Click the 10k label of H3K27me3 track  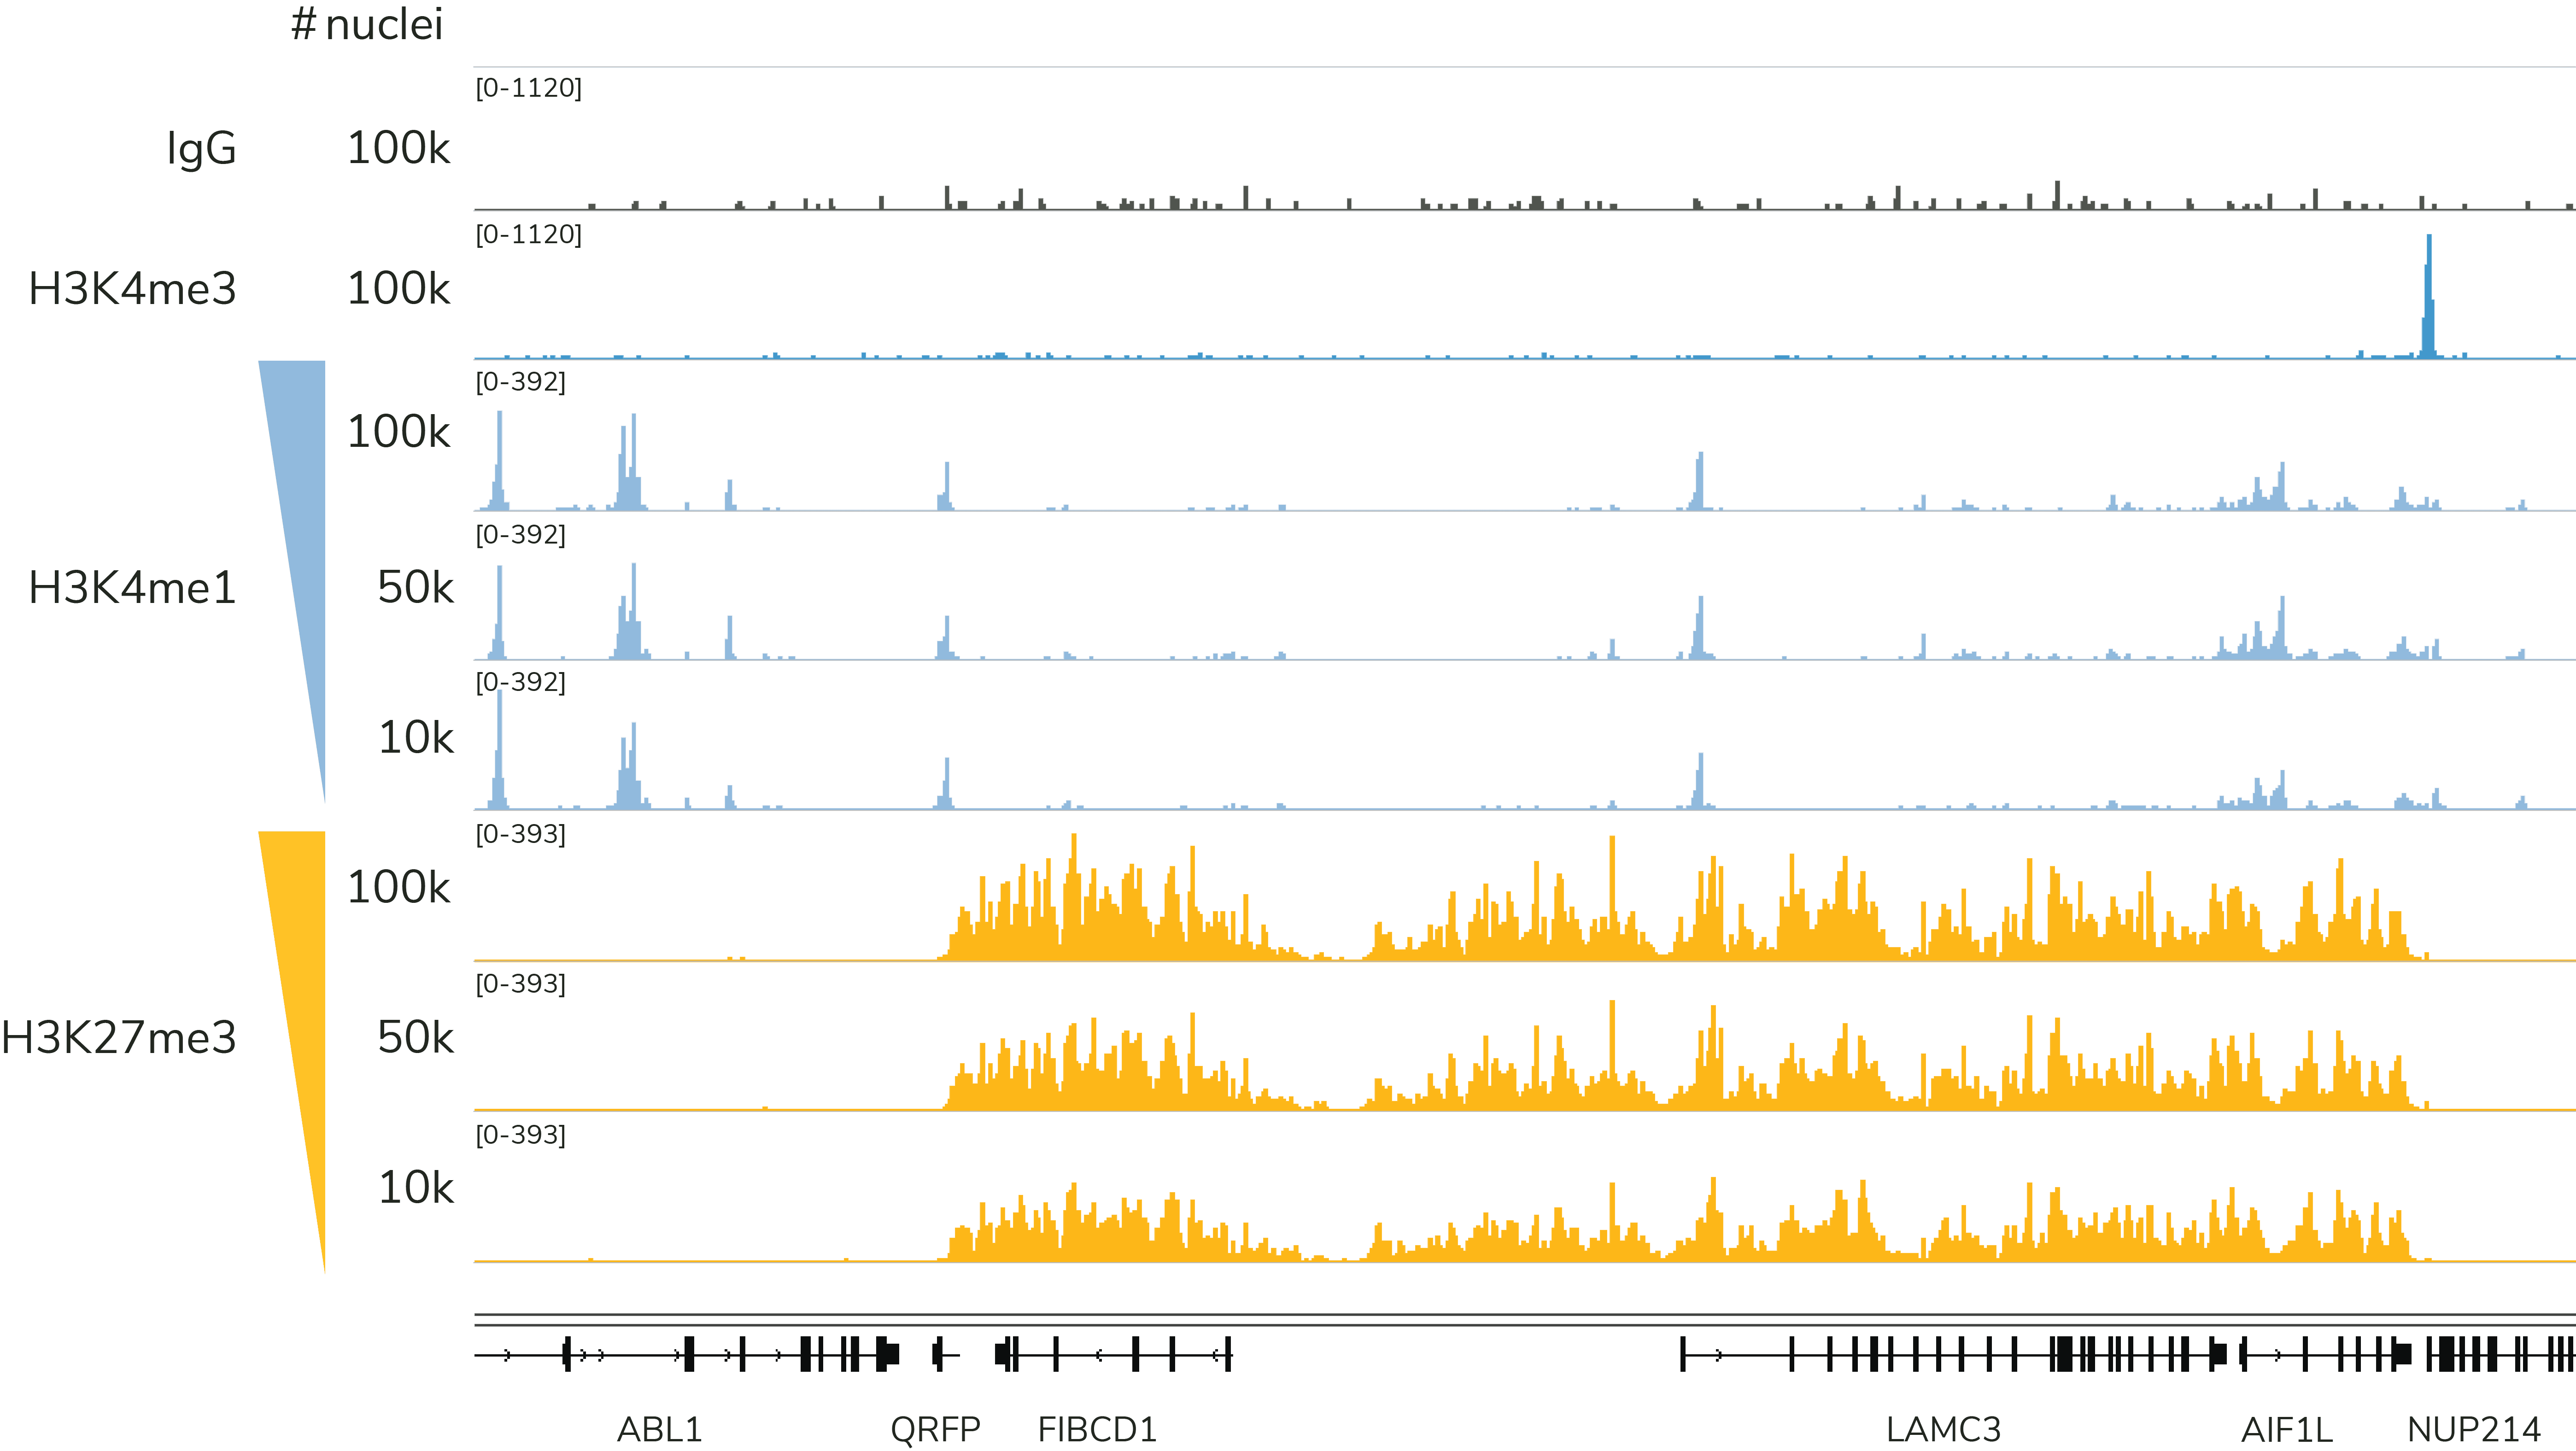coord(415,1187)
